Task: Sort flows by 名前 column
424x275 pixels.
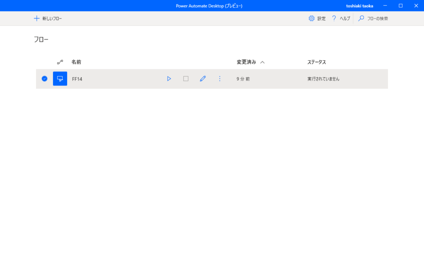Action: coord(76,62)
